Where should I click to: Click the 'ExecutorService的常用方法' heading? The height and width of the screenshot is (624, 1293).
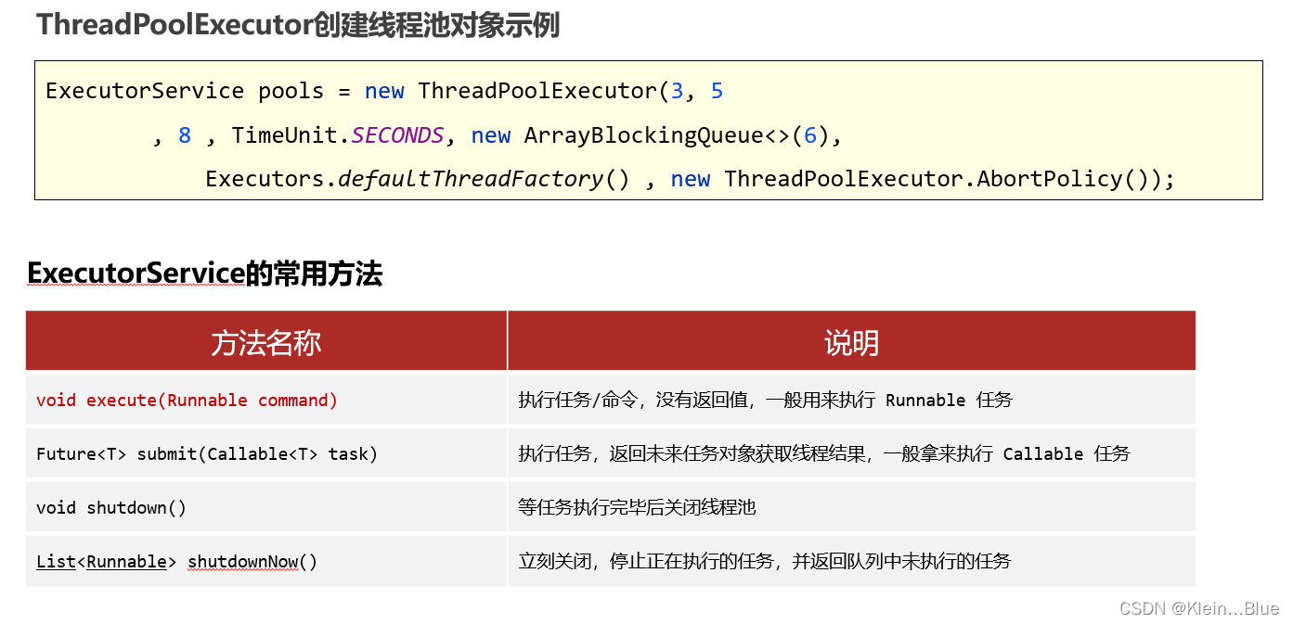(204, 274)
